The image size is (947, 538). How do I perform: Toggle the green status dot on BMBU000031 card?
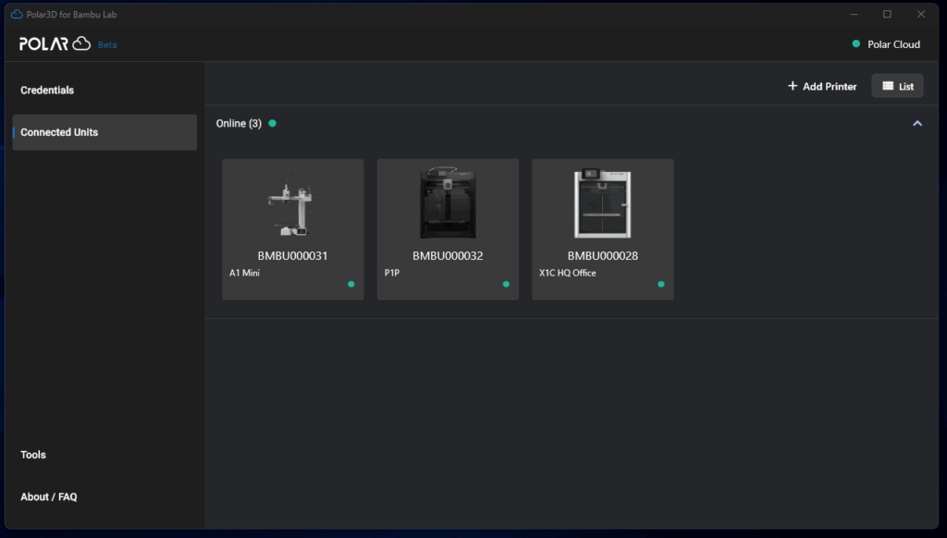[351, 285]
